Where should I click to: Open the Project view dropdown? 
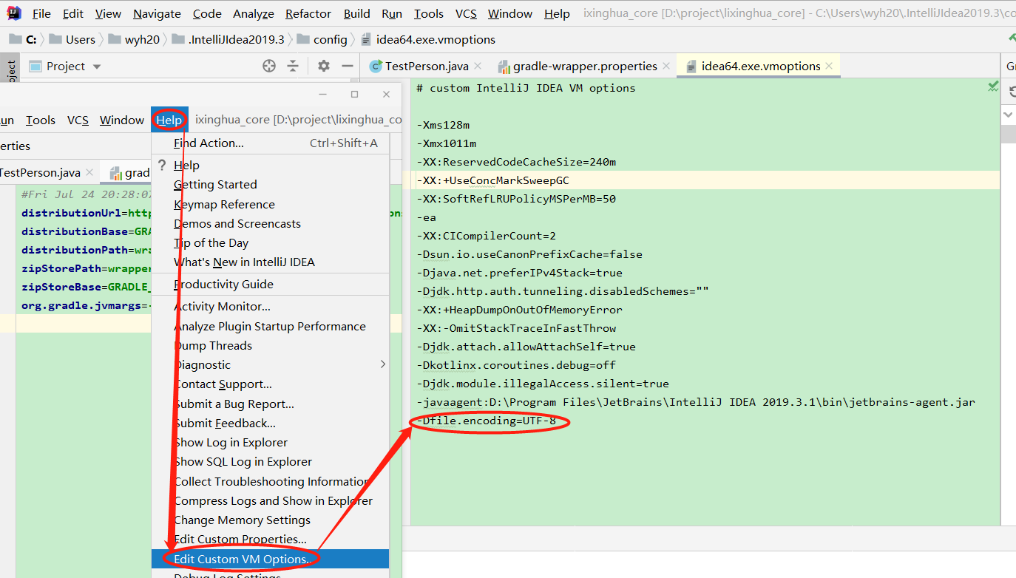(x=96, y=67)
